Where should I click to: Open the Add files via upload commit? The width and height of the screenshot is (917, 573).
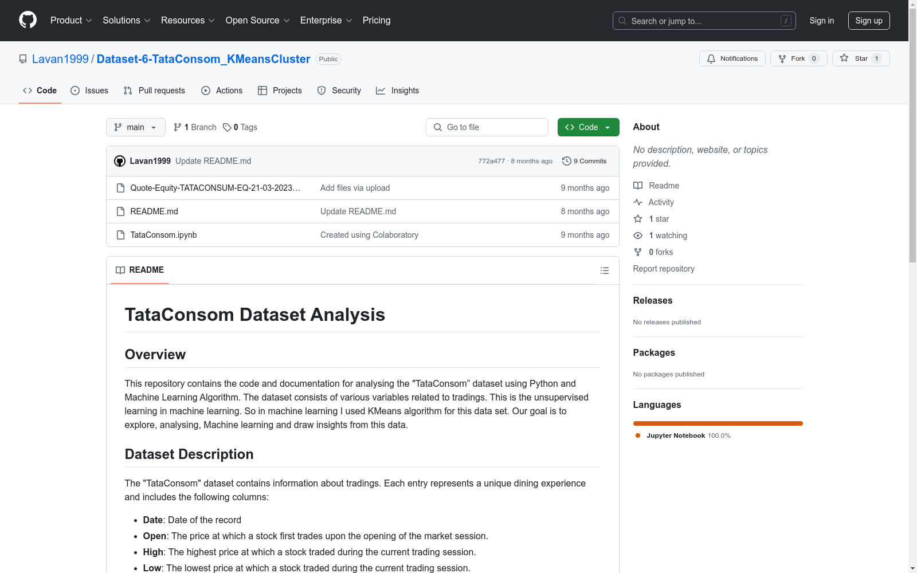coord(355,188)
